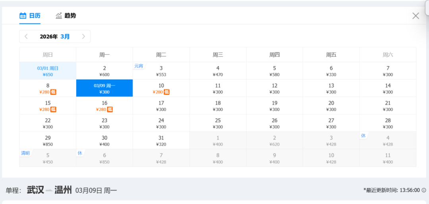Select April 4 marked with 休

point(388,141)
